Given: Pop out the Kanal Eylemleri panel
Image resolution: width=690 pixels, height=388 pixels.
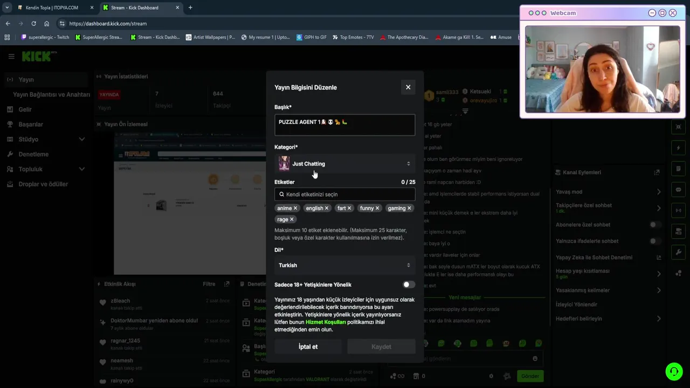Looking at the screenshot, I should [x=657, y=172].
